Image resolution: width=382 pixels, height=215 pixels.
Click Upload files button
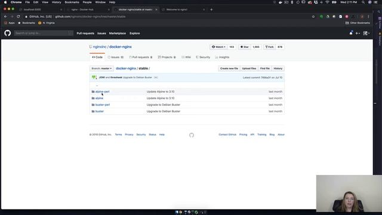pos(249,69)
